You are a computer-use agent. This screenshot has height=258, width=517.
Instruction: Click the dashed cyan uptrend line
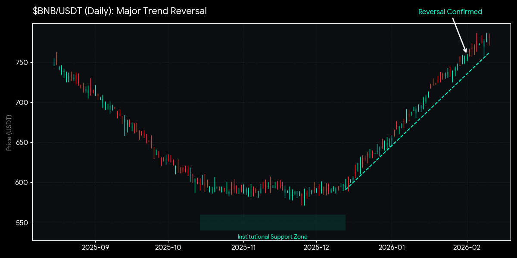pos(417,120)
